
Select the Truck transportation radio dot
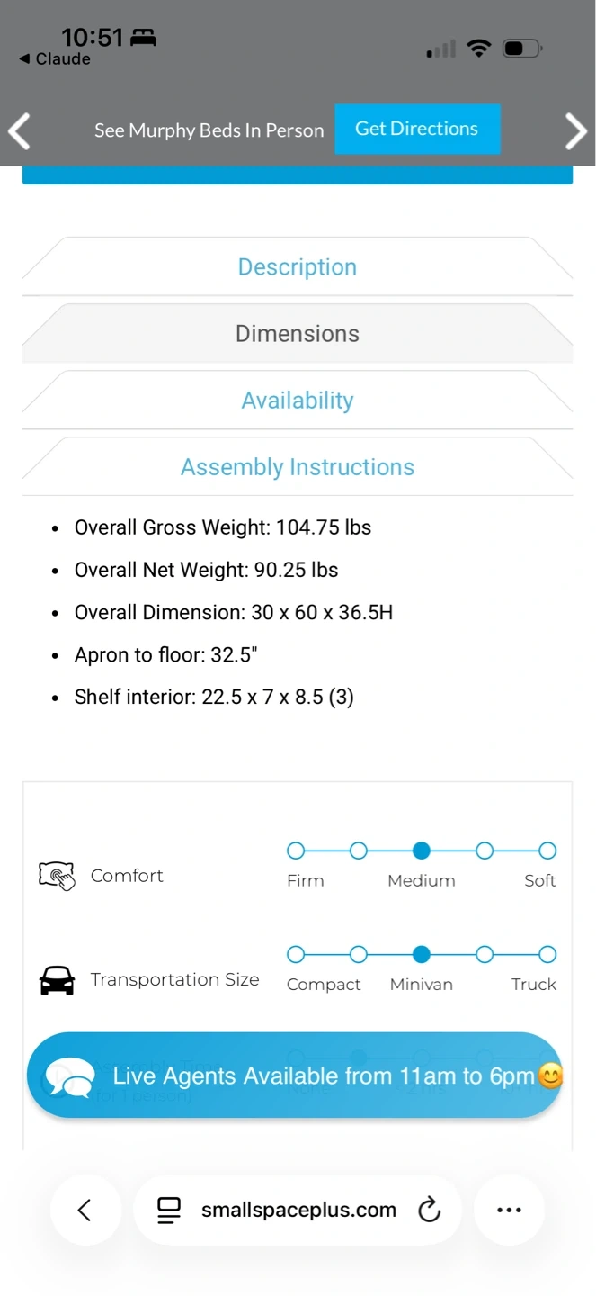pyautogui.click(x=547, y=954)
